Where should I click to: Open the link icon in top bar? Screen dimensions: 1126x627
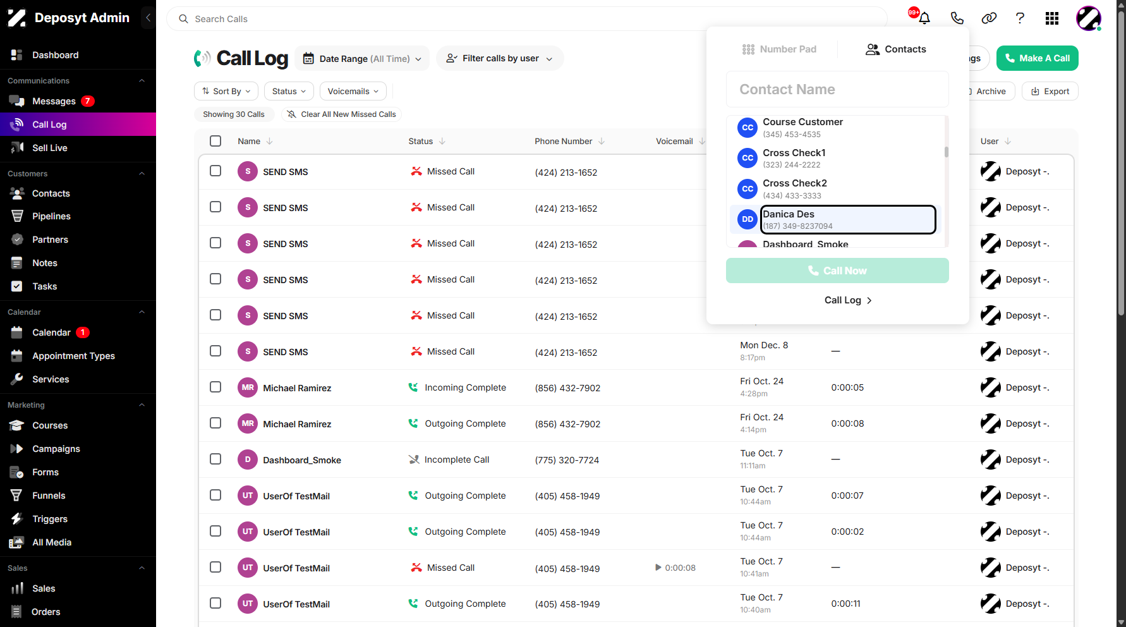point(989,18)
